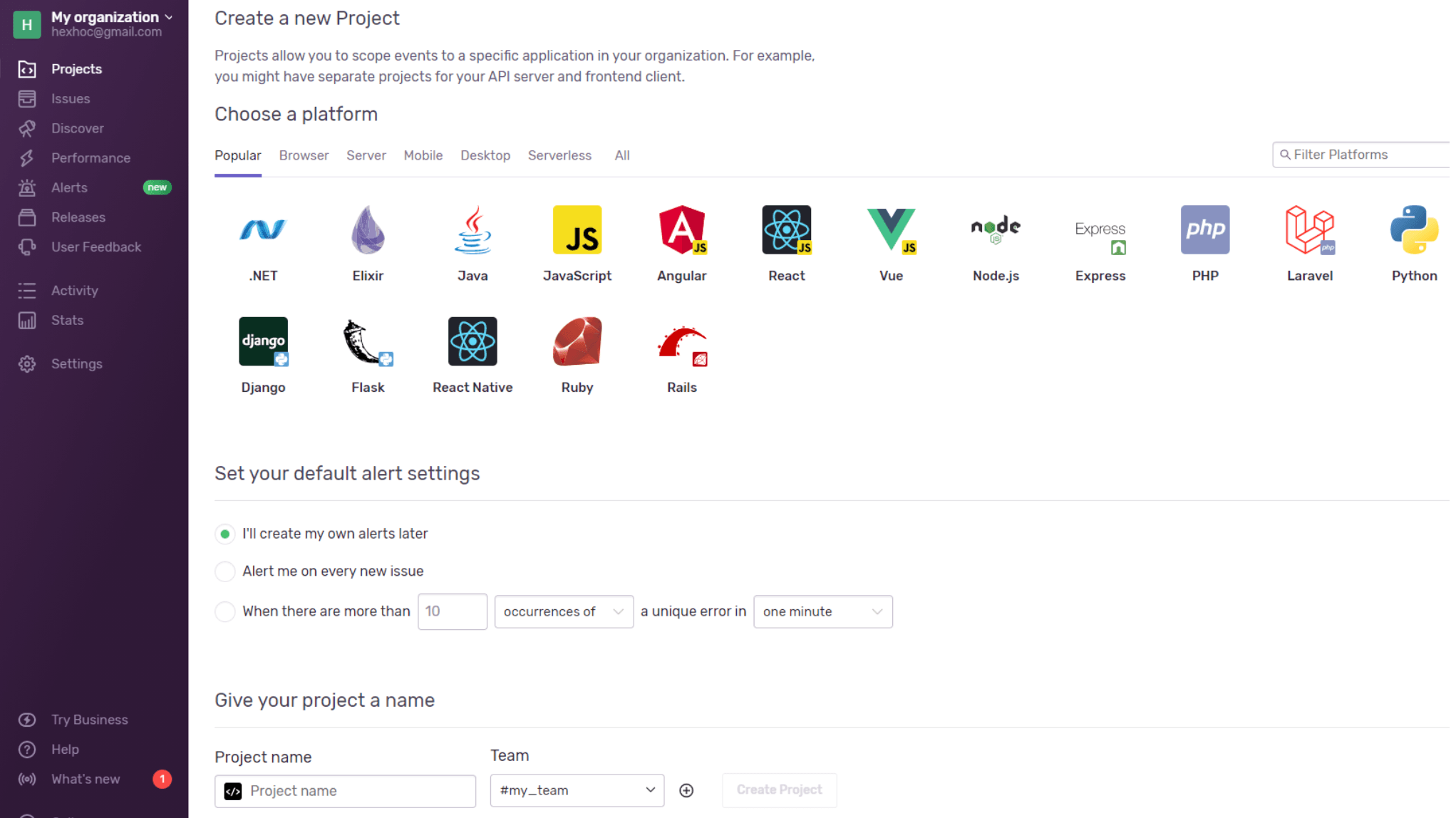Viewport: 1451px width, 818px height.
Task: Open the Try Business link
Action: (89, 720)
